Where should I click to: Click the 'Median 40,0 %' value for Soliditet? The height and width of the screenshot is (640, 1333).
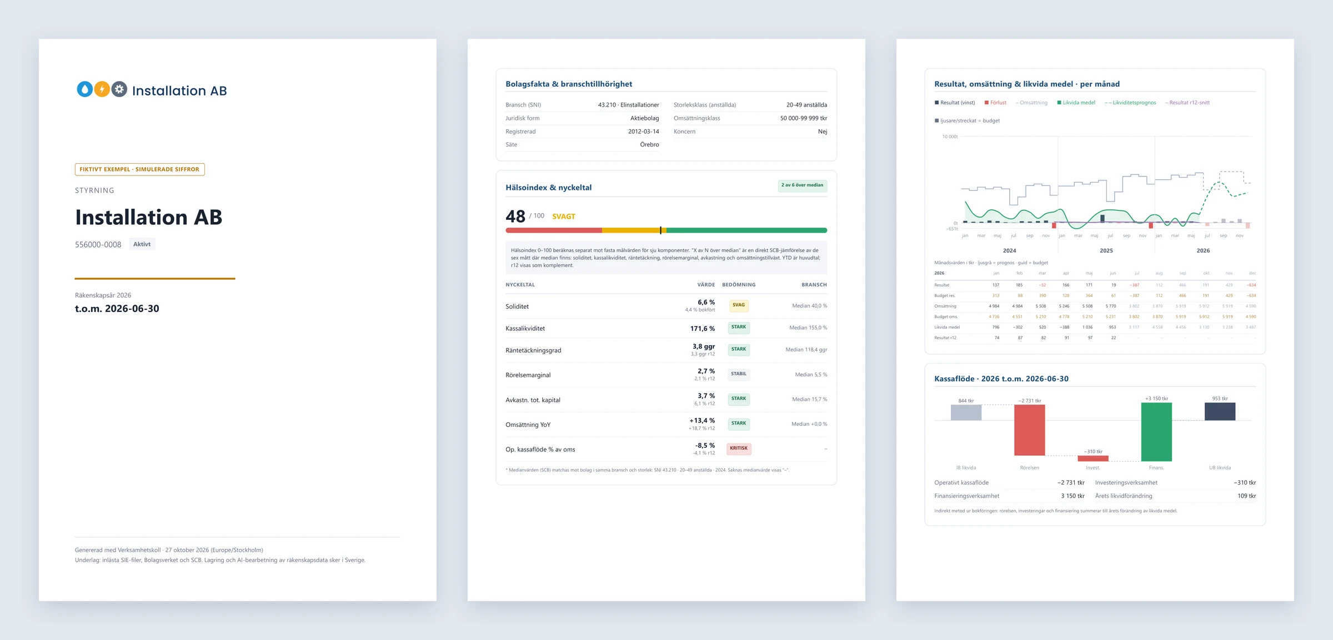[x=809, y=306]
